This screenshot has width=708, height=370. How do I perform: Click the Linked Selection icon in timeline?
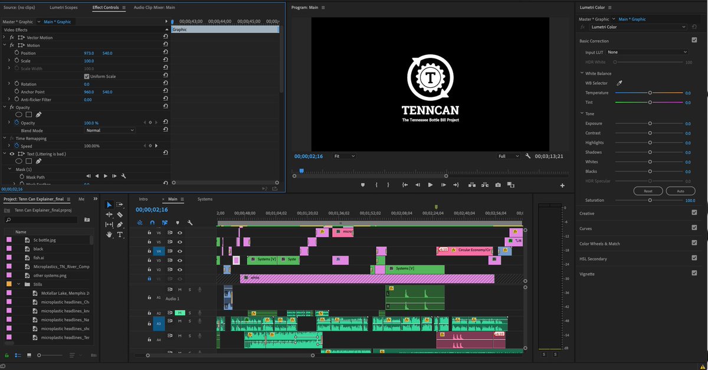(x=165, y=223)
